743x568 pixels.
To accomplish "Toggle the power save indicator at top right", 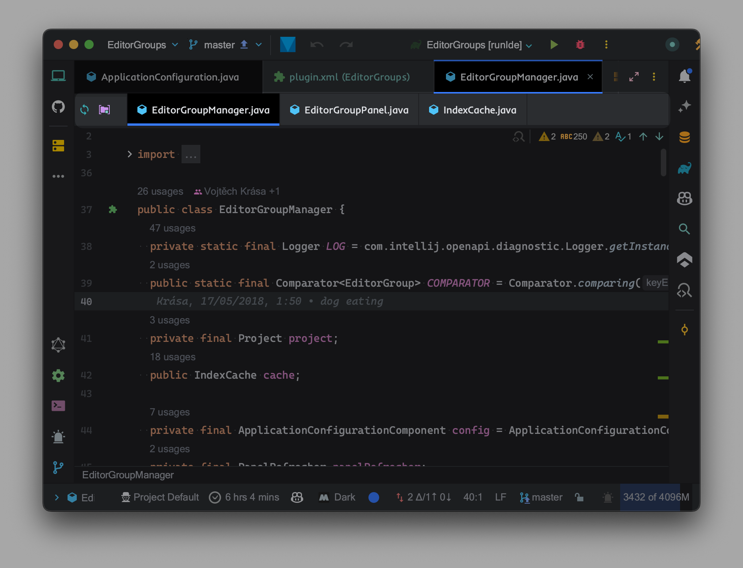I will 672,44.
